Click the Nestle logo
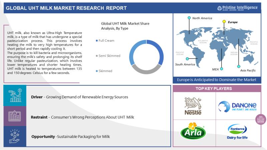Image resolution: width=267 pixels, height=150 pixels. tap(193, 106)
